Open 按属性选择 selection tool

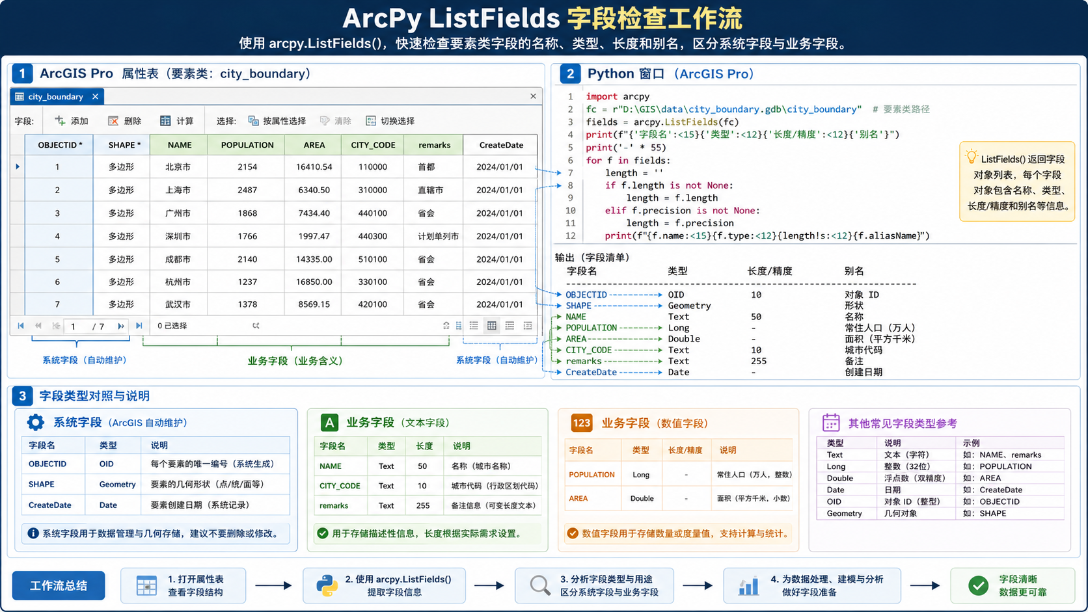coord(277,121)
